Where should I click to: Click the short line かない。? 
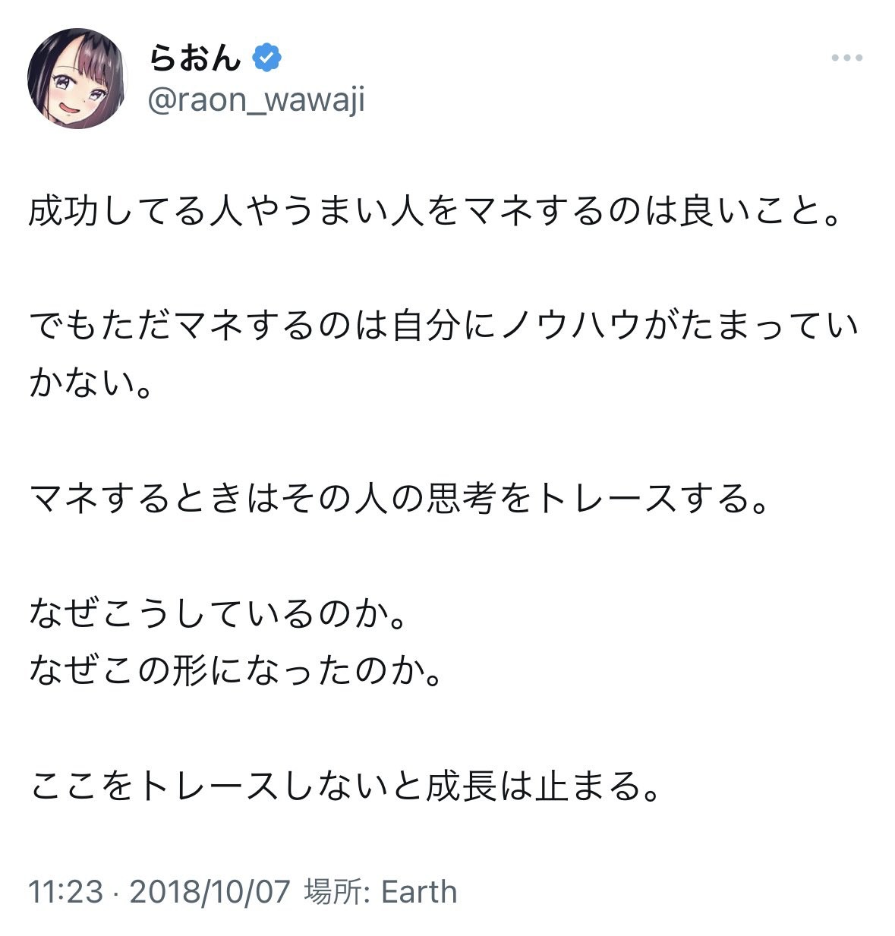[90, 383]
